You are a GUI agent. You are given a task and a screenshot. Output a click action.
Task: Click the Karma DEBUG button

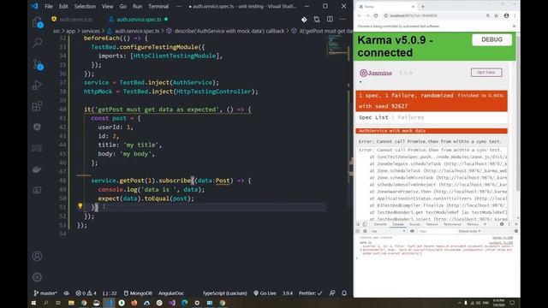tap(491, 40)
